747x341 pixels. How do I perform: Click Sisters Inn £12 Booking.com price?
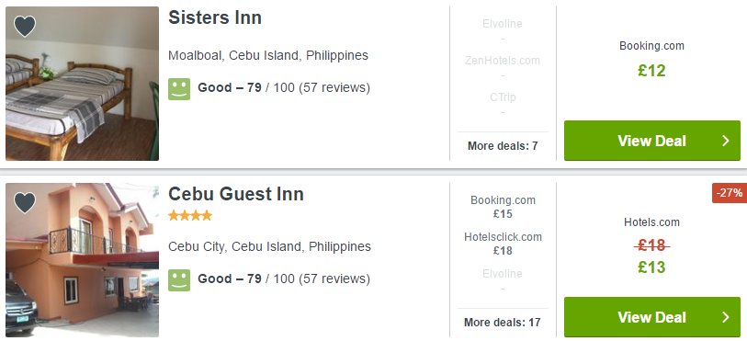651,71
